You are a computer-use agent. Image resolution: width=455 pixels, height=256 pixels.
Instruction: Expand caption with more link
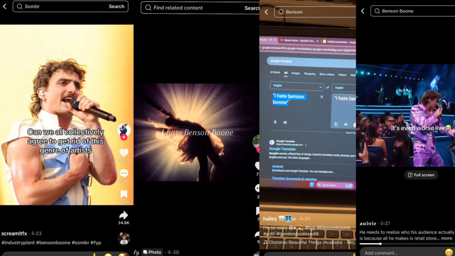(x=447, y=238)
